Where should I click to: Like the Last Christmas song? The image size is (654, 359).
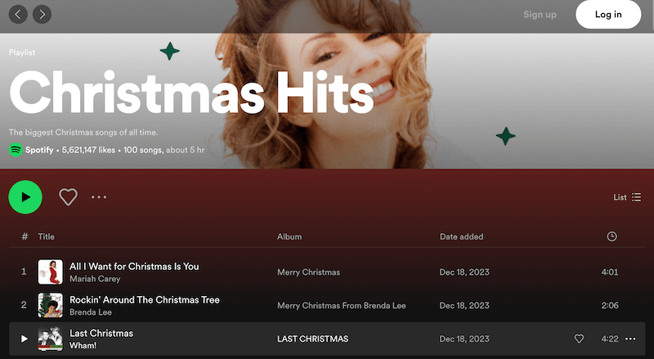tap(579, 339)
